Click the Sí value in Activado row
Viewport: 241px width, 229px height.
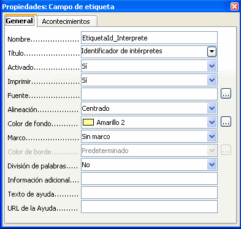pos(85,66)
